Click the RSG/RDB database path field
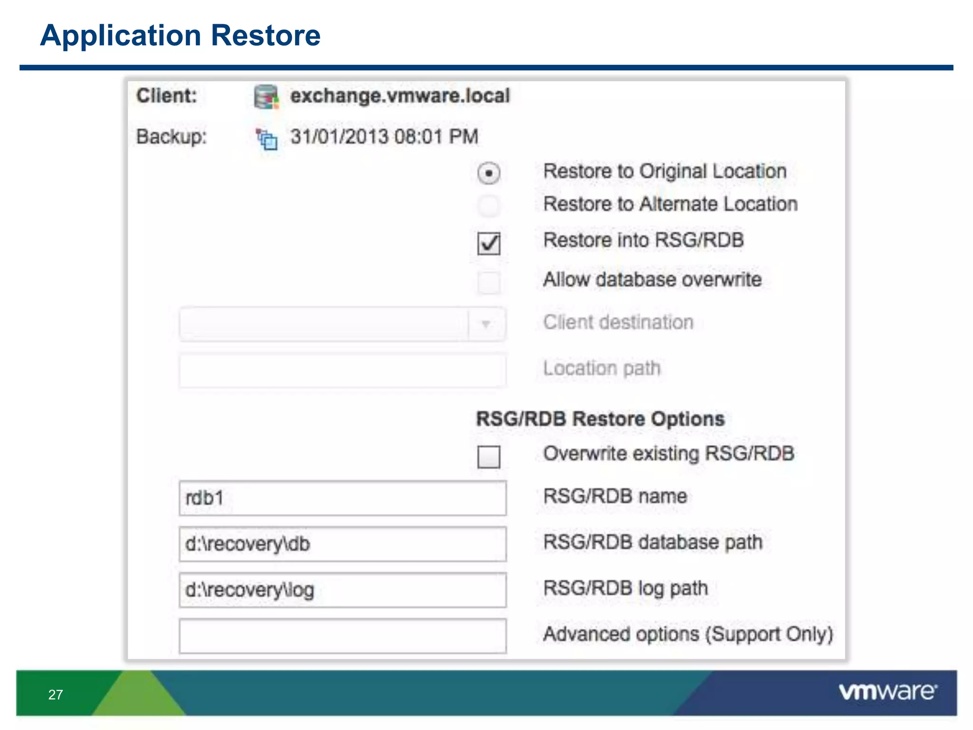The height and width of the screenshot is (730, 973). [343, 544]
